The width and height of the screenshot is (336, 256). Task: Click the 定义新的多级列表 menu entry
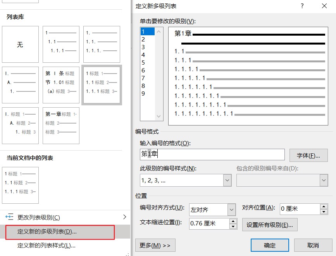[x=57, y=232]
